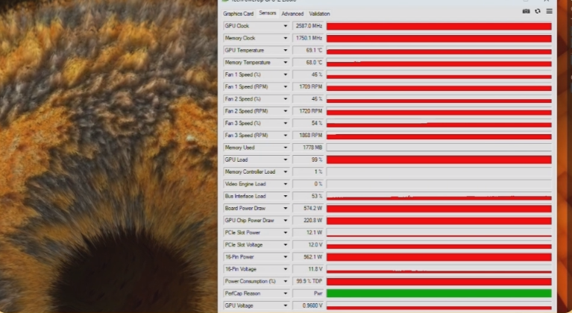Open Power Consumption (%) dropdown
The image size is (572, 313).
click(x=286, y=281)
